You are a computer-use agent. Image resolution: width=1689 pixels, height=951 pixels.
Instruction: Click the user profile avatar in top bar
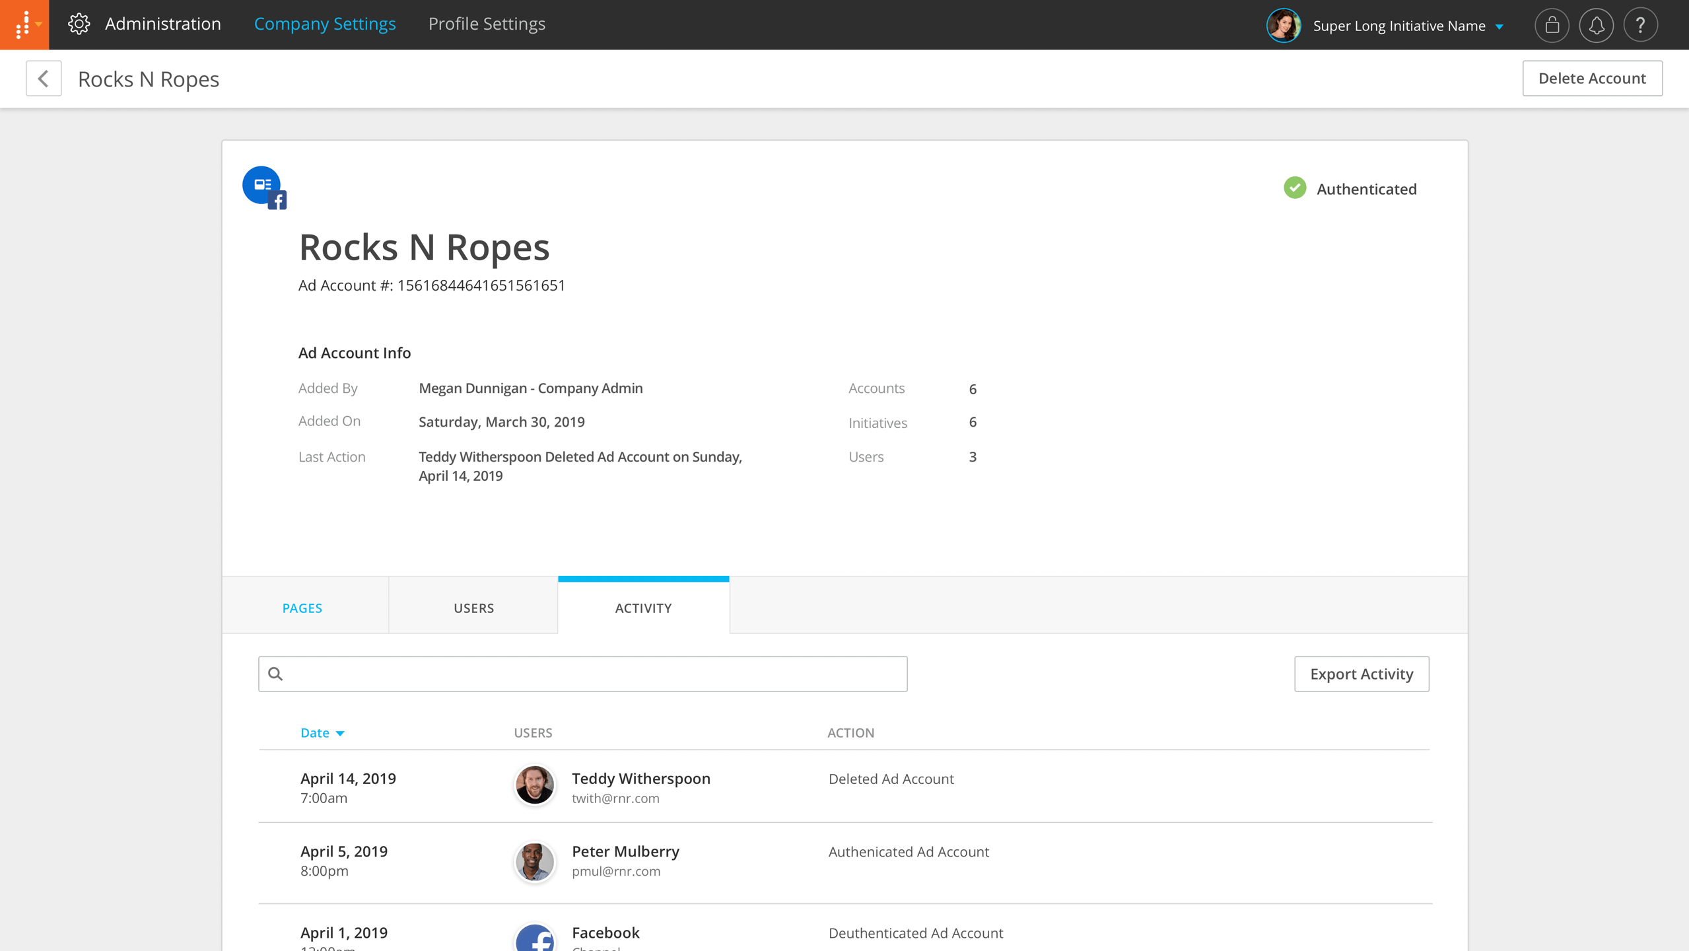[1284, 25]
